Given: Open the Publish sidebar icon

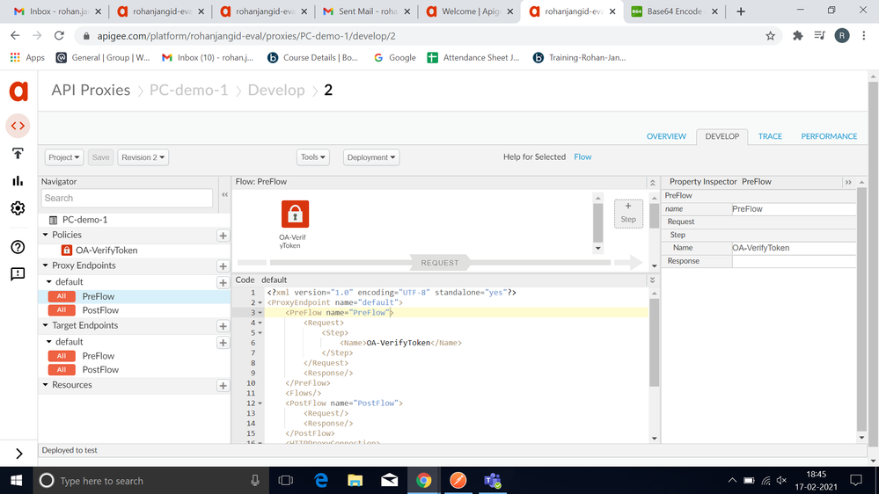Looking at the screenshot, I should [18, 154].
